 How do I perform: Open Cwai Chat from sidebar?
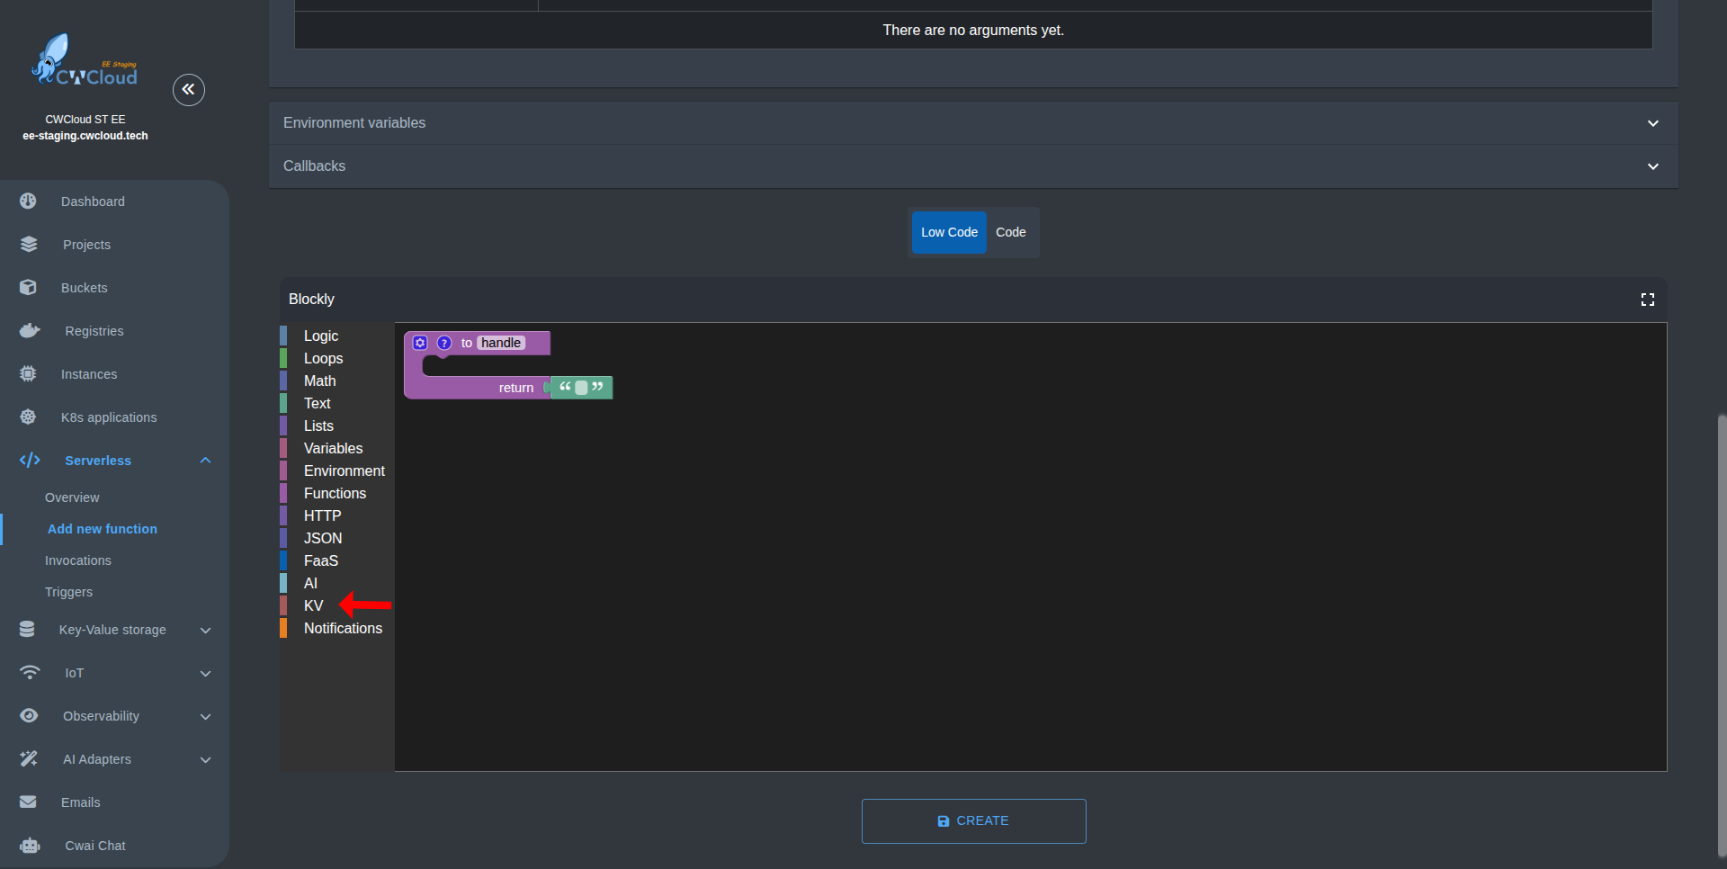[95, 846]
